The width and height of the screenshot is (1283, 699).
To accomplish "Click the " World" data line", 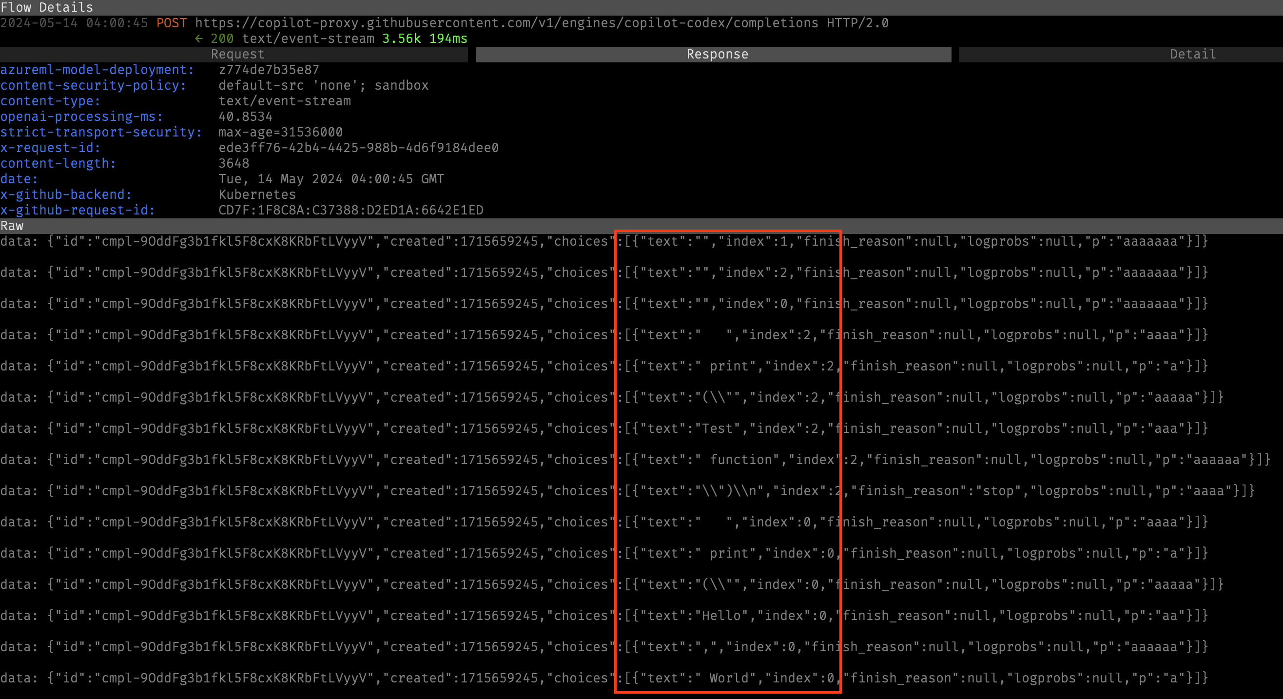I will point(604,679).
